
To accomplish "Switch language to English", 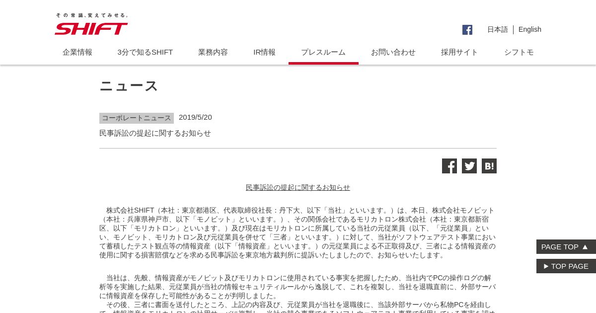I will (x=530, y=29).
